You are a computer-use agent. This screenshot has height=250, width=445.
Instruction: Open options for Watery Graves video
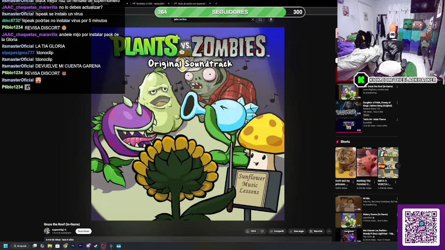point(397,215)
